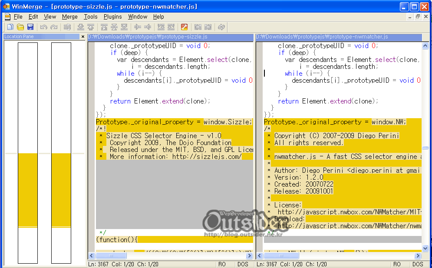Viewport: 432px width, 268px height.
Task: Click the right pane vertical scrollbar thumb
Action: tap(425, 148)
